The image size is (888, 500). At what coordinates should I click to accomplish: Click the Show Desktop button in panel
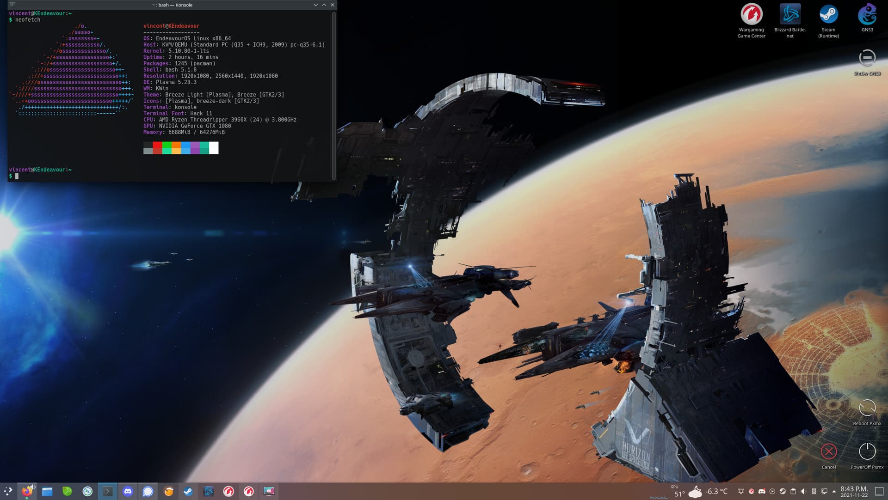click(x=879, y=491)
